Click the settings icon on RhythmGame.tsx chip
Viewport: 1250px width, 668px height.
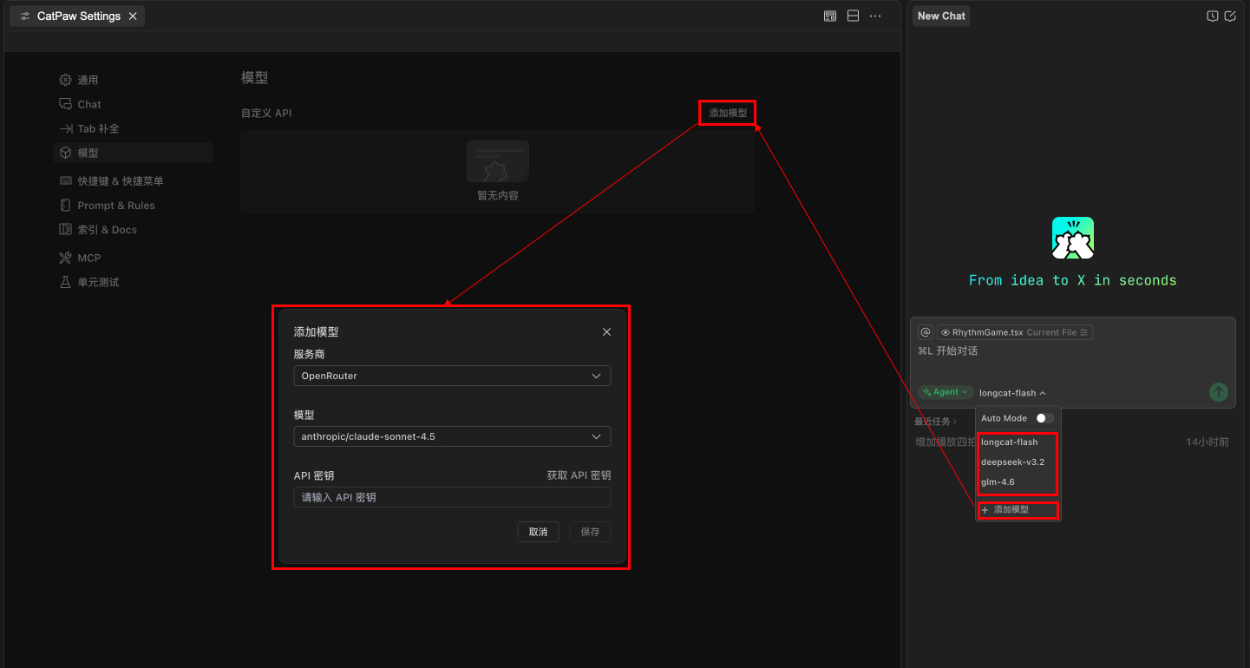click(1083, 332)
